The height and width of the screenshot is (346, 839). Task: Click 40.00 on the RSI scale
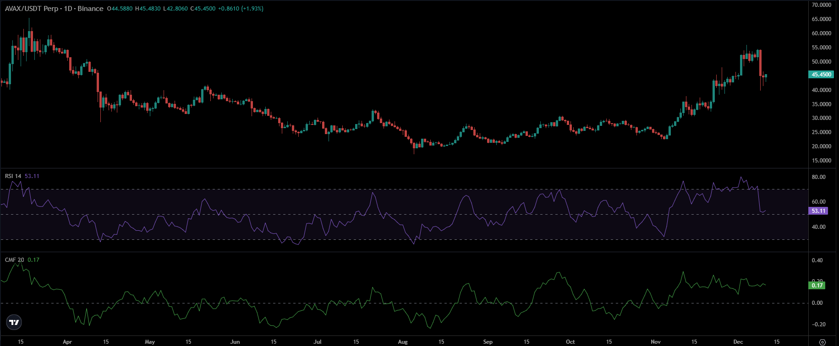(819, 227)
